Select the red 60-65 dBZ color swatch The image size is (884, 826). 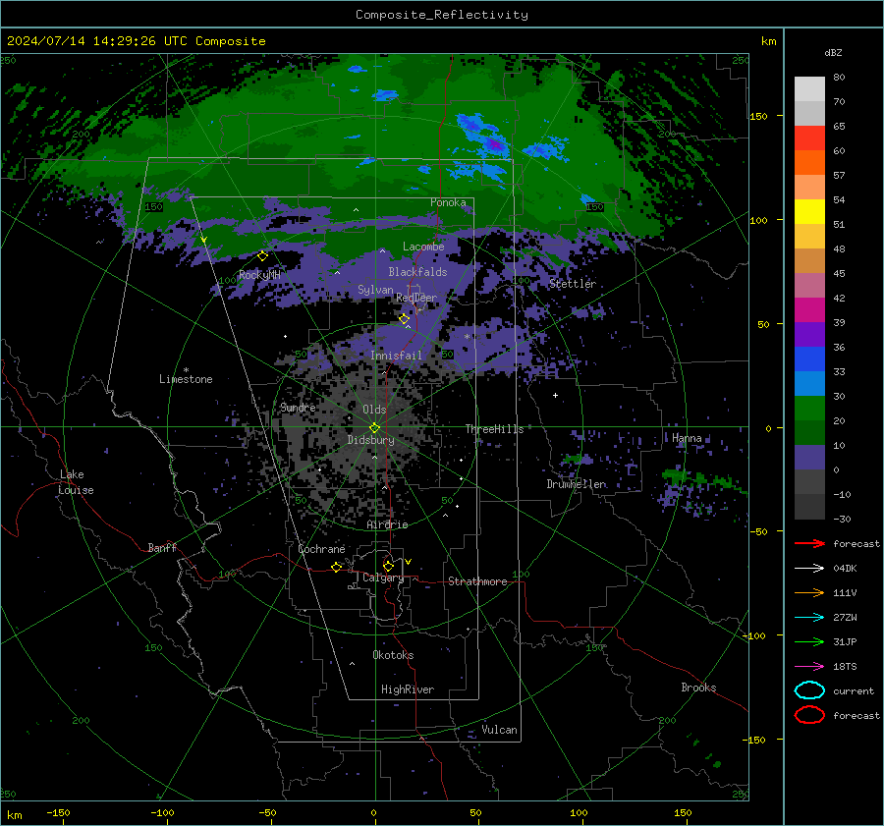[x=809, y=138]
